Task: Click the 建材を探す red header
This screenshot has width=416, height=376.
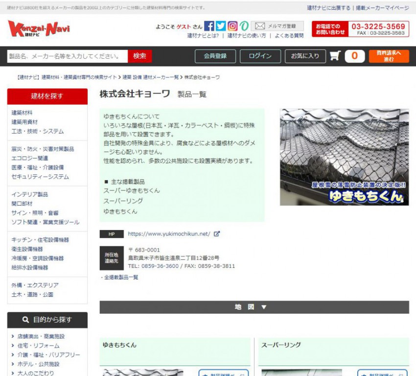Action: (47, 96)
